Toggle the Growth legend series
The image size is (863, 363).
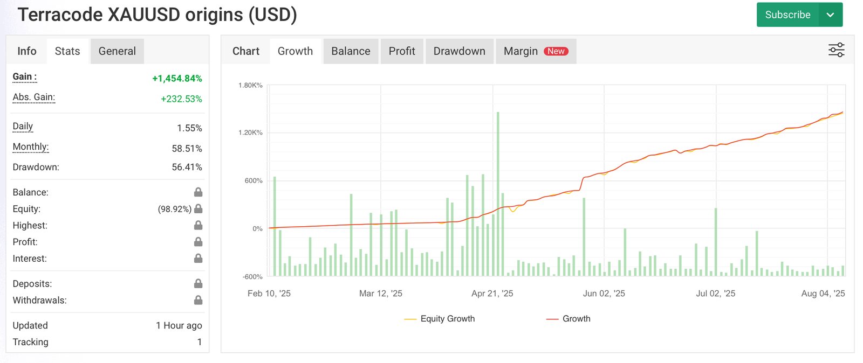(569, 319)
